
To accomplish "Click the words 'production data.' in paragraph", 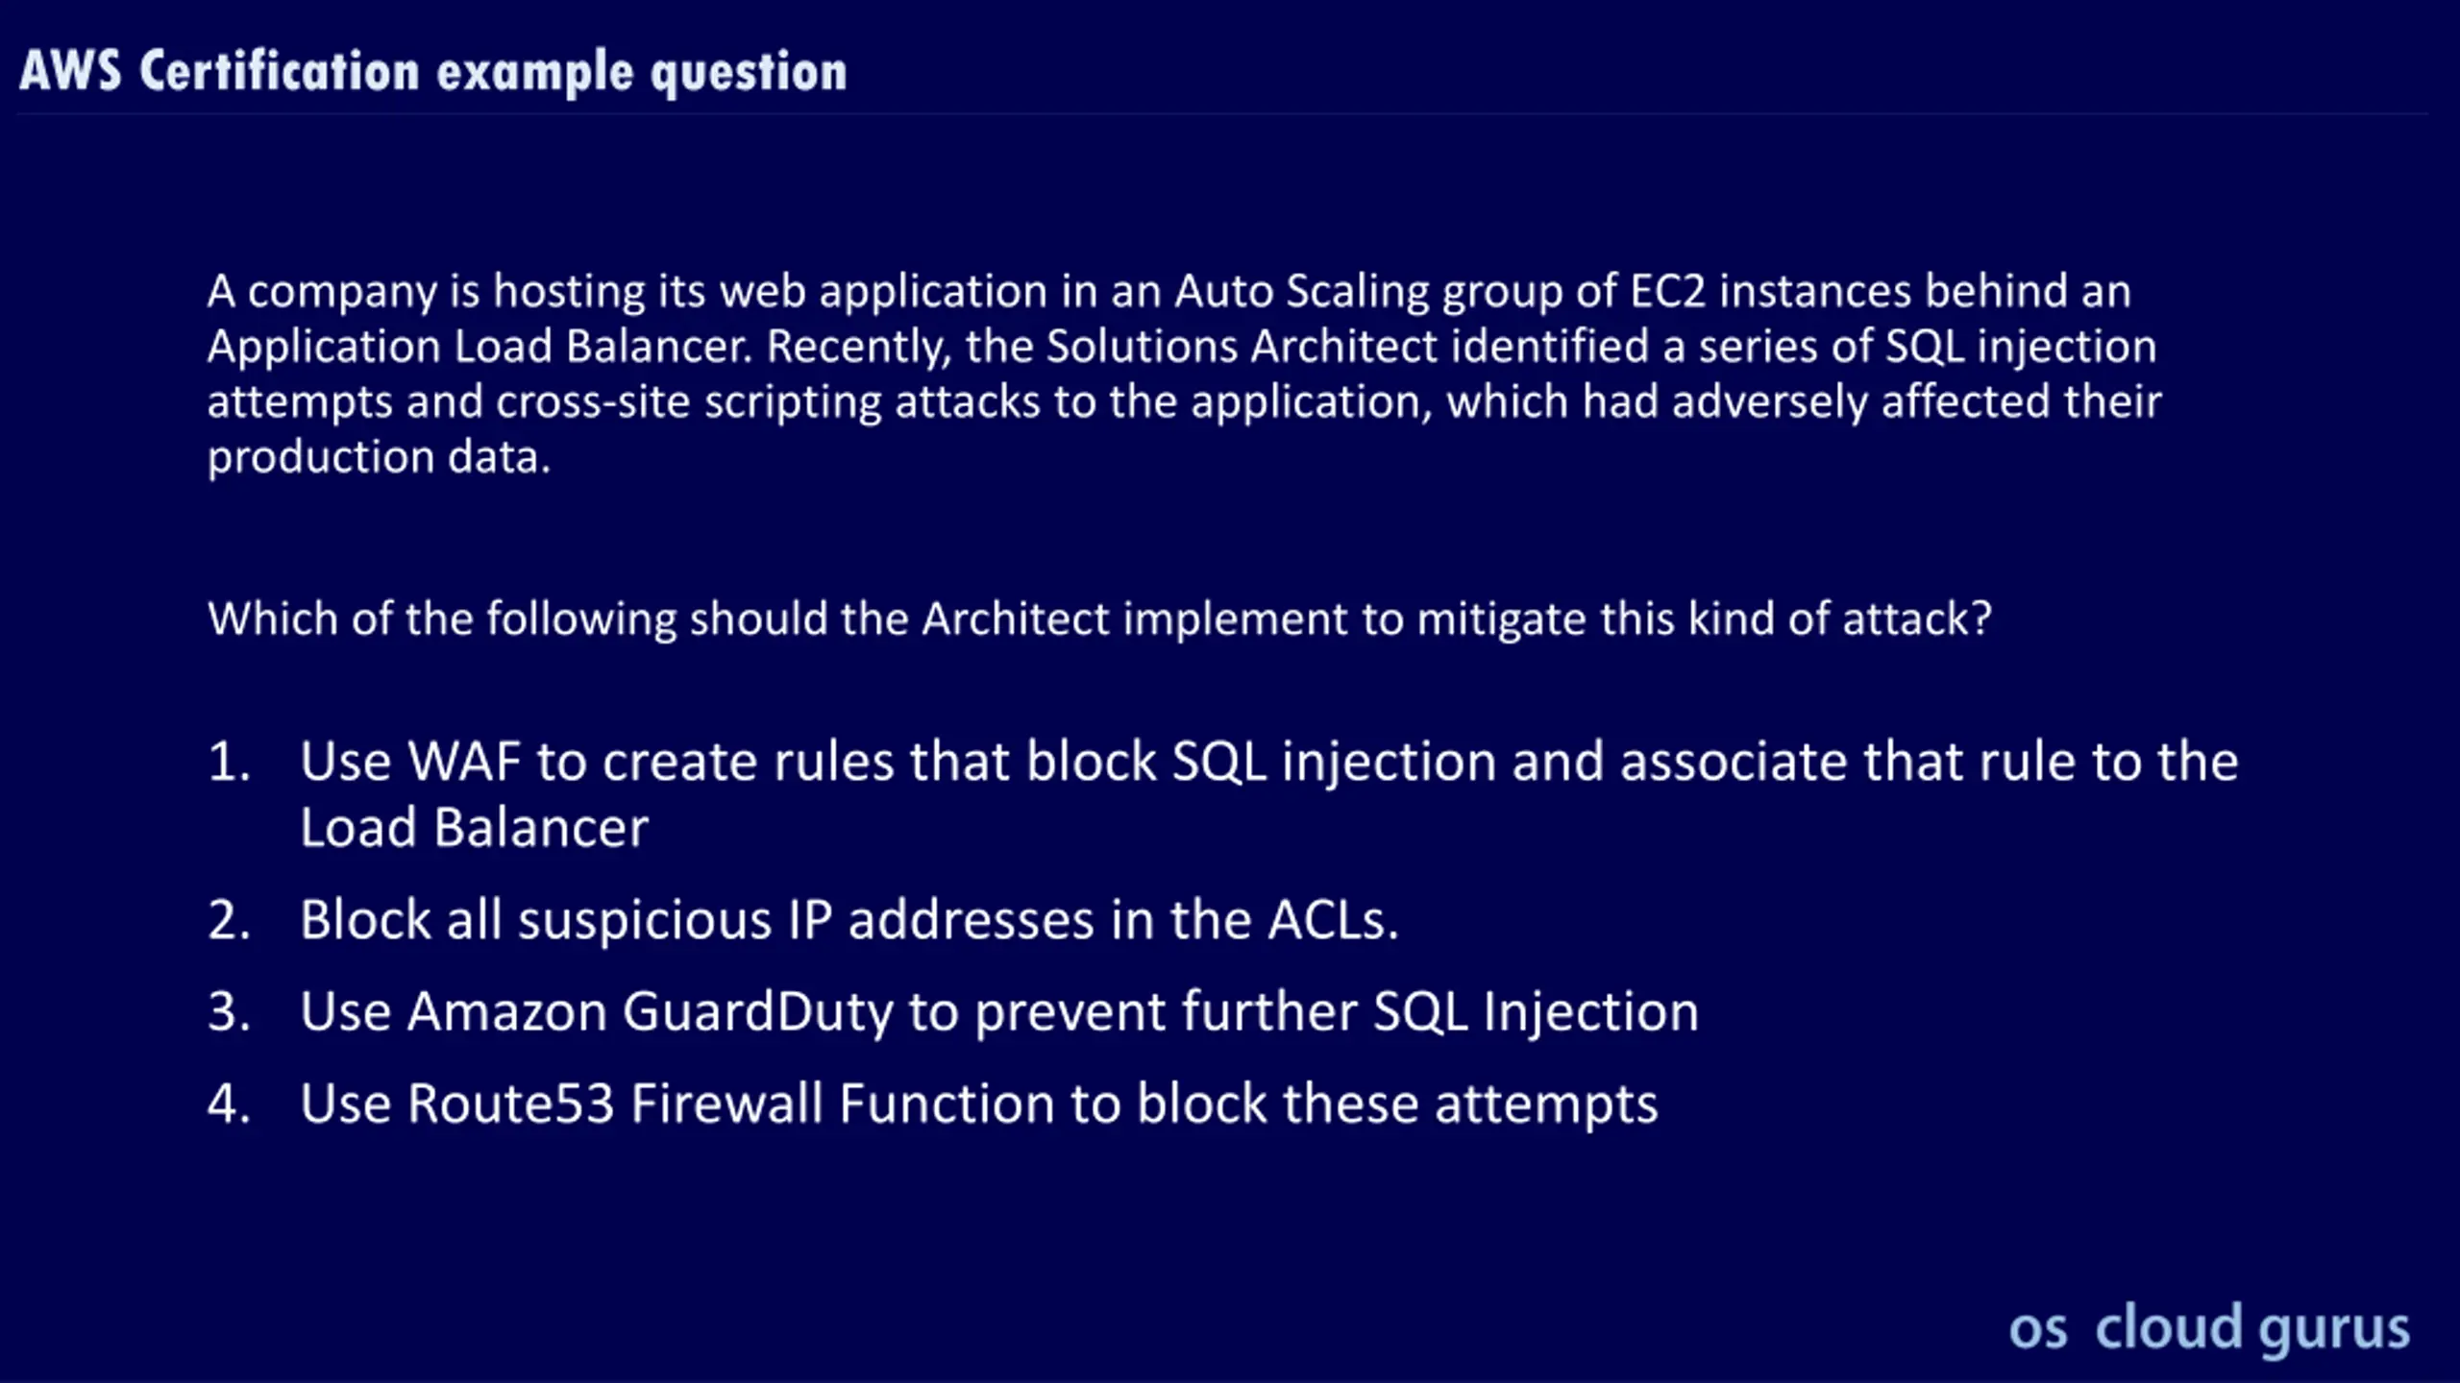I will coord(380,458).
